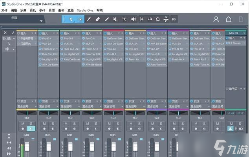Pick the Eraser tool
This screenshot has width=249, height=157.
tap(97, 19)
